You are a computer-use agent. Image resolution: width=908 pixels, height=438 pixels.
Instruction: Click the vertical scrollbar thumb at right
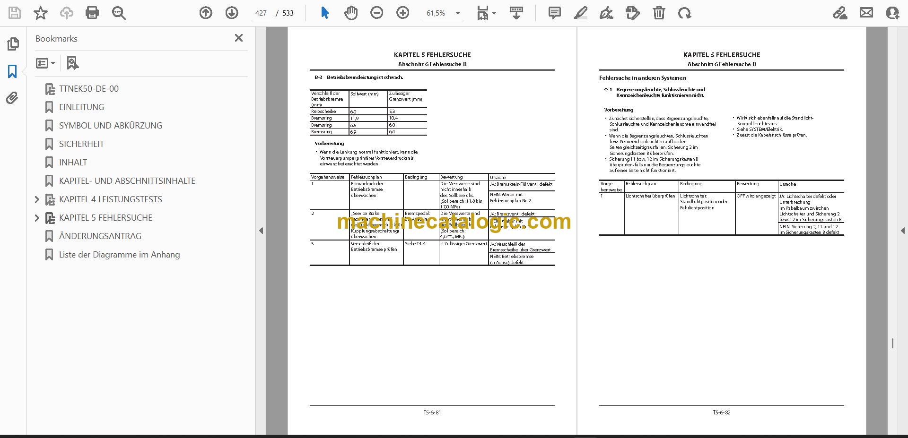[x=892, y=344]
